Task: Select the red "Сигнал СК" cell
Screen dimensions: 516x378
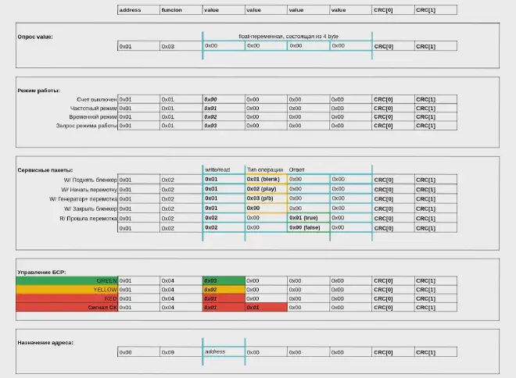Action: pyautogui.click(x=67, y=308)
